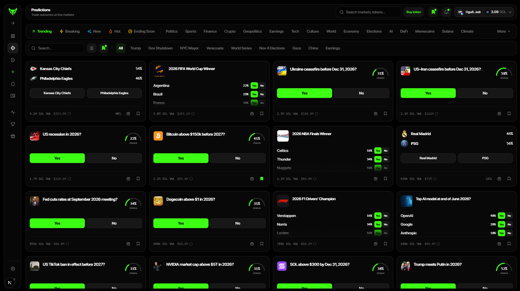Click the 58% chance gauge on US–Iran card
The height and width of the screenshot is (291, 520).
tap(504, 73)
